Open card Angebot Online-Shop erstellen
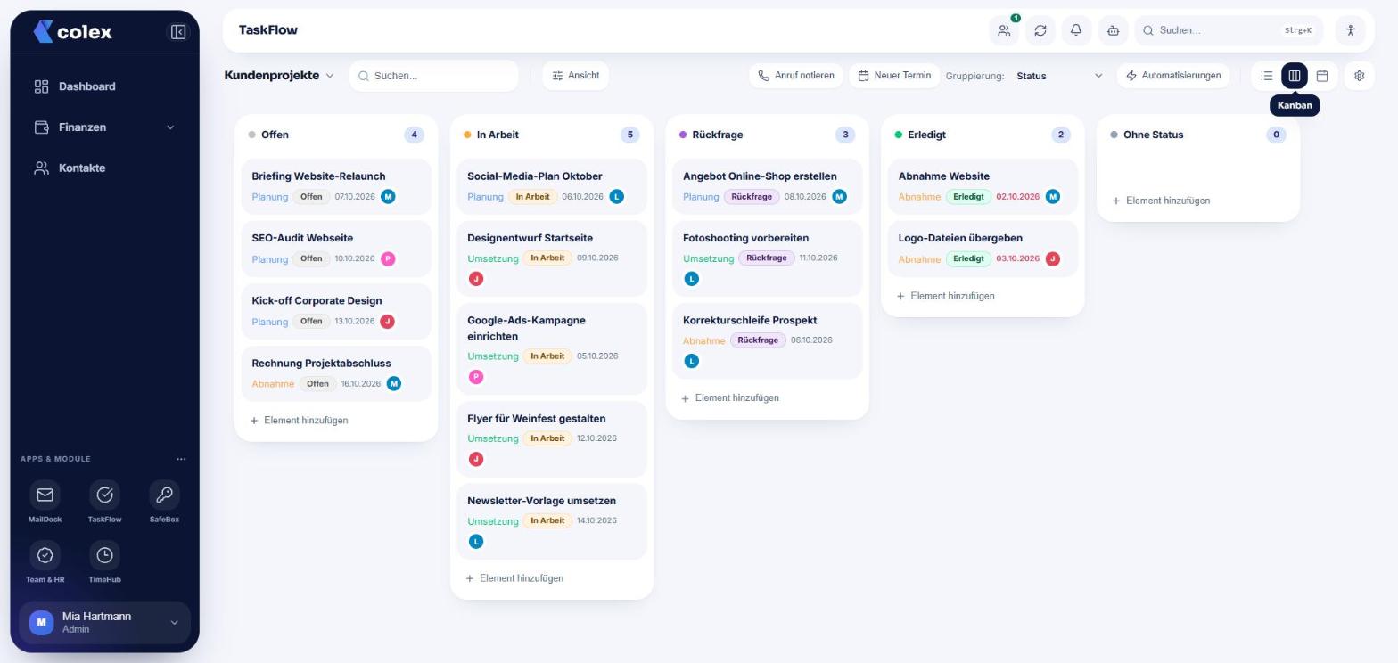This screenshot has width=1398, height=663. 768,186
